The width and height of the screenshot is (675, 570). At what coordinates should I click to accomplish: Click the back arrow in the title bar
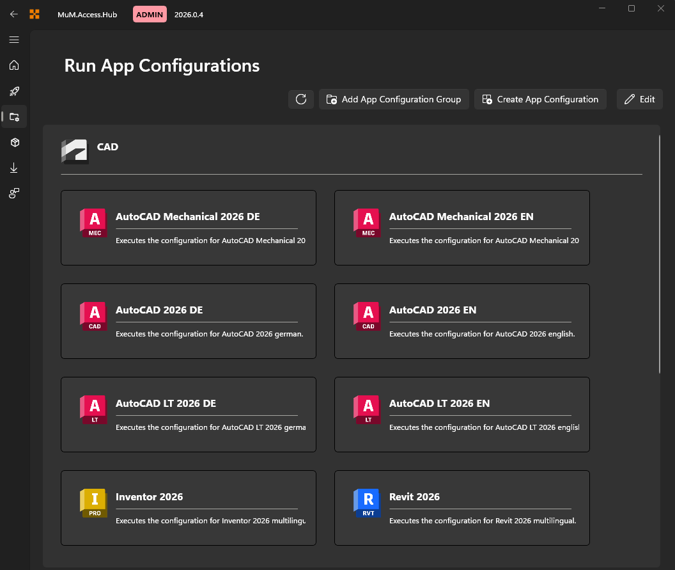(13, 13)
